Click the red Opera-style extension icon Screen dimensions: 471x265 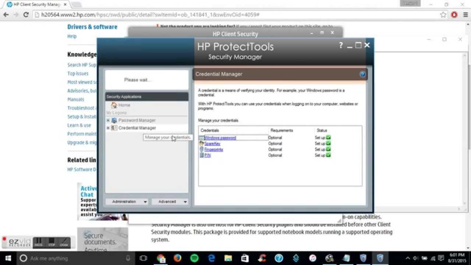click(x=454, y=15)
